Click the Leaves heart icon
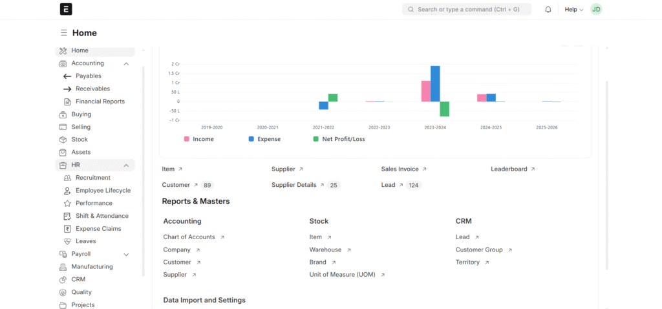662x309 pixels. (x=67, y=242)
